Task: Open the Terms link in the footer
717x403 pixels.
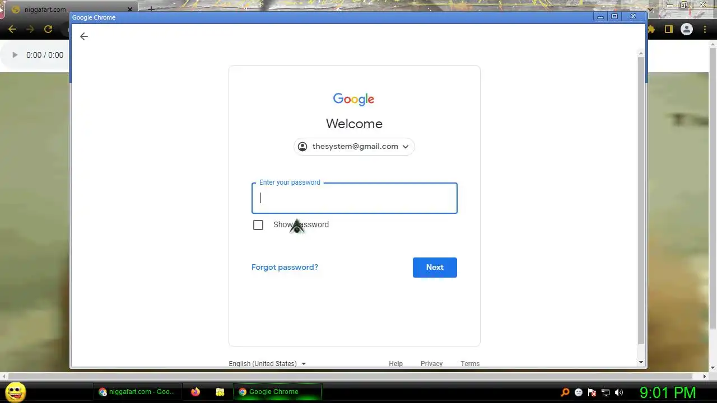Action: 470,363
